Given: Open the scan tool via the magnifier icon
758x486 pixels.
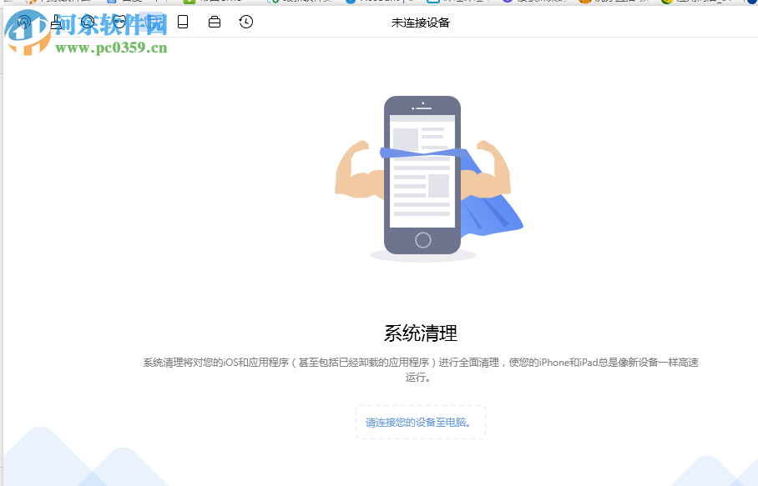Looking at the screenshot, I should [x=88, y=22].
